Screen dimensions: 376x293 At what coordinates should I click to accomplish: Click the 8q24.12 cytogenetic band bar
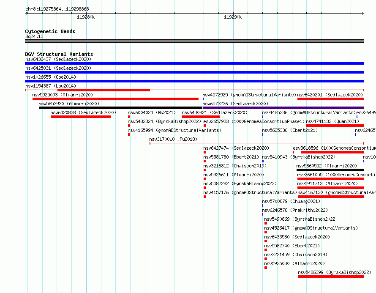point(194,41)
